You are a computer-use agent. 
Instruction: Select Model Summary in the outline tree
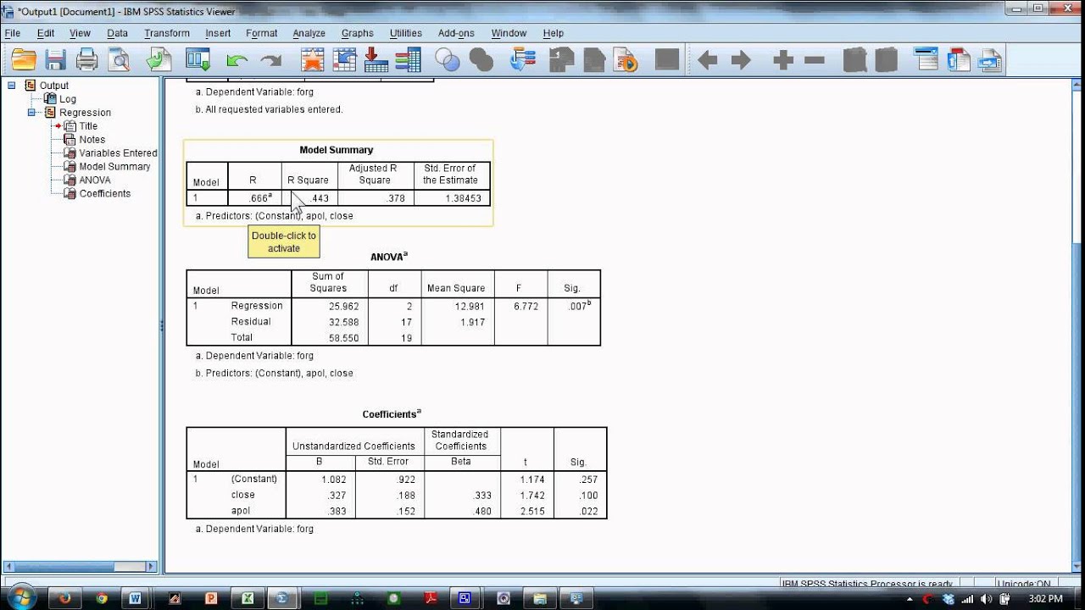point(114,167)
